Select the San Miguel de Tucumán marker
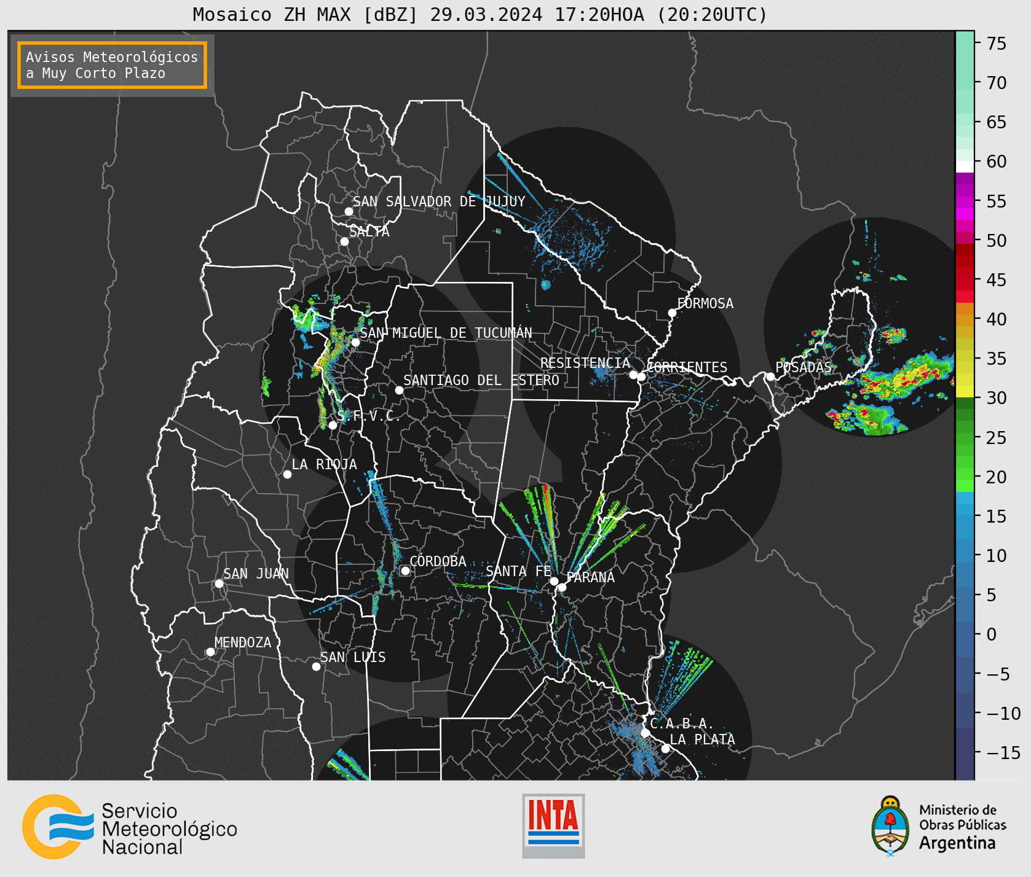The height and width of the screenshot is (877, 1031). [x=355, y=342]
